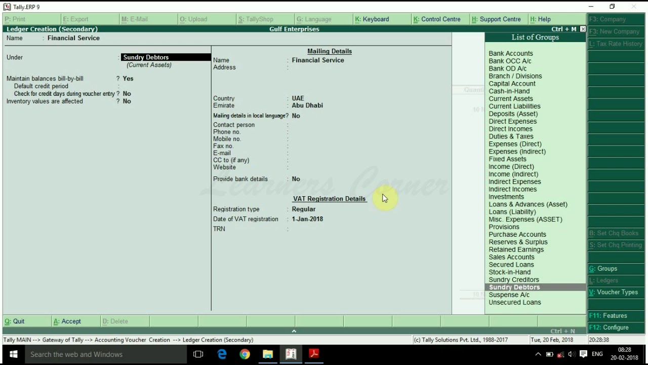Screen dimensions: 648x365
Task: Change Registration type Regular
Action: [303, 209]
